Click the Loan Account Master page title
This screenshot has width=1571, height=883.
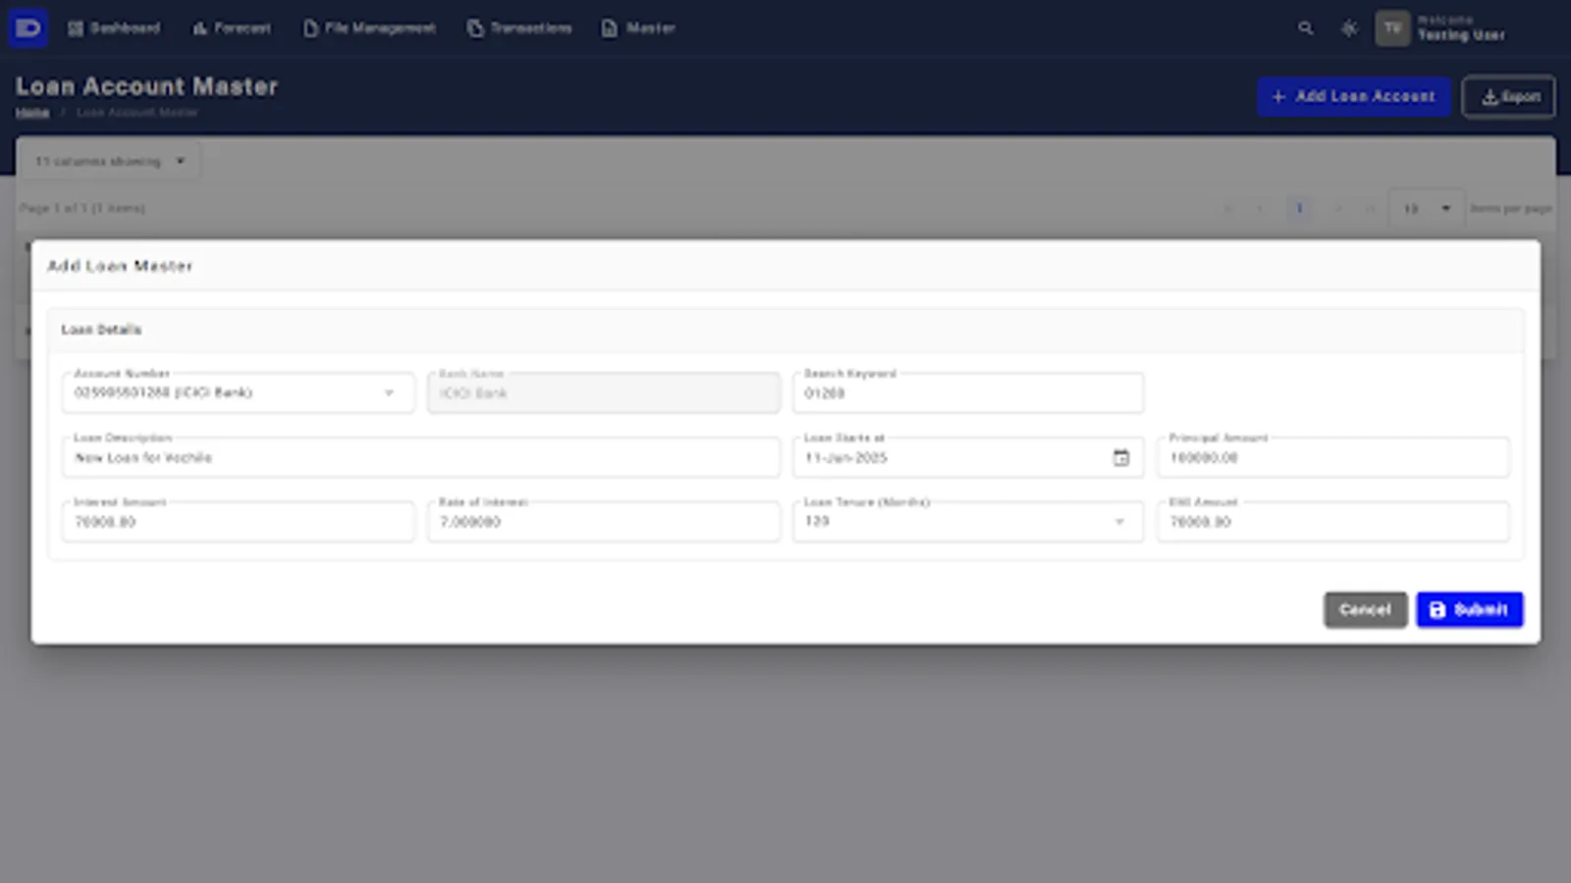(x=146, y=86)
